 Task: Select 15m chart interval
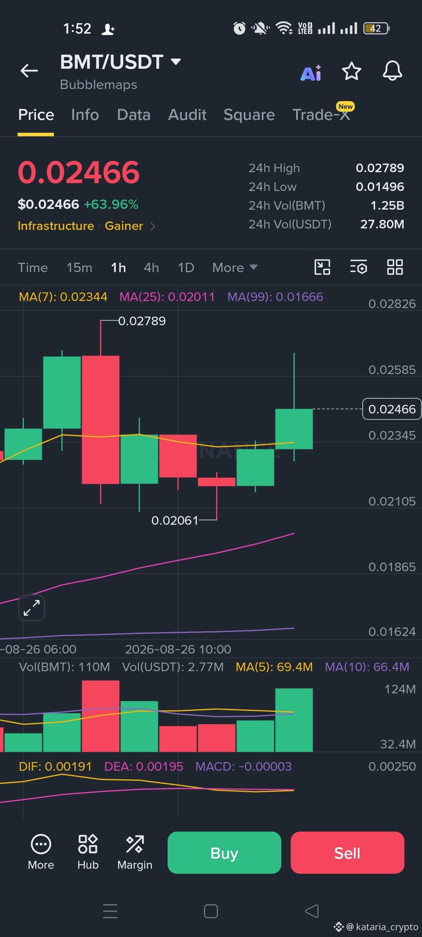coord(79,267)
